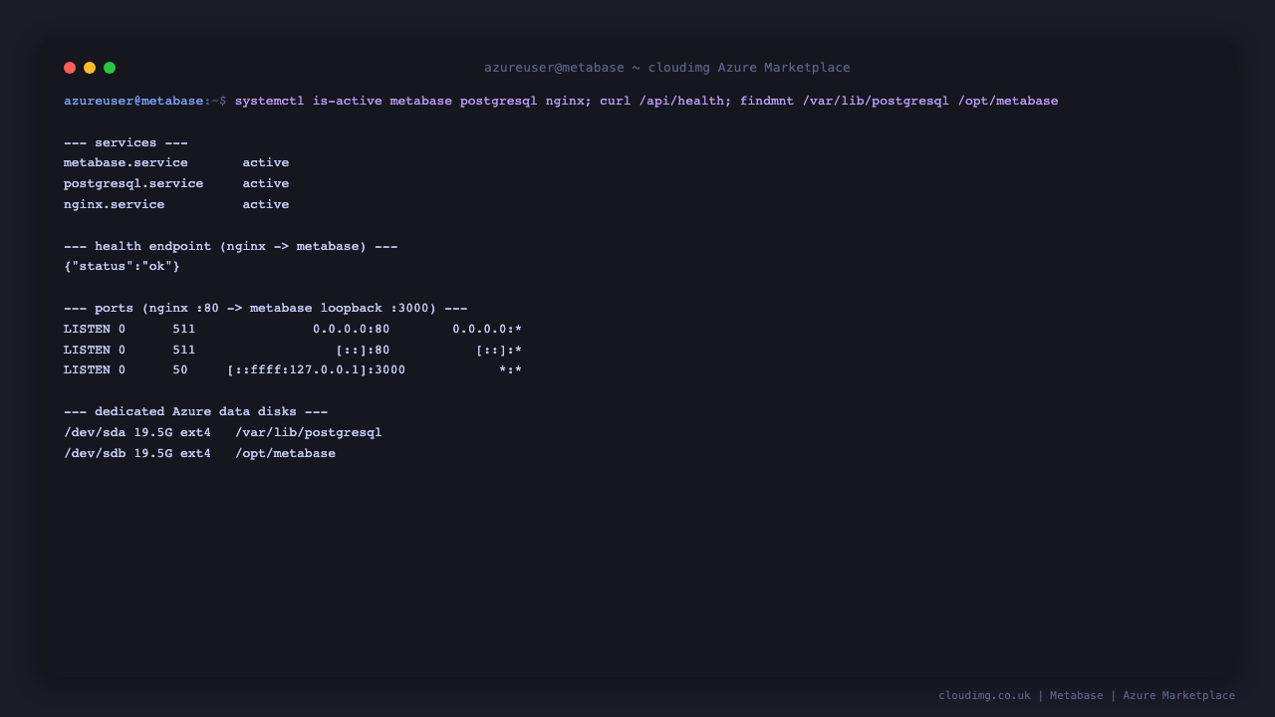Click the '/dev/sdb' device name
This screenshot has height=717, width=1275.
(x=95, y=453)
